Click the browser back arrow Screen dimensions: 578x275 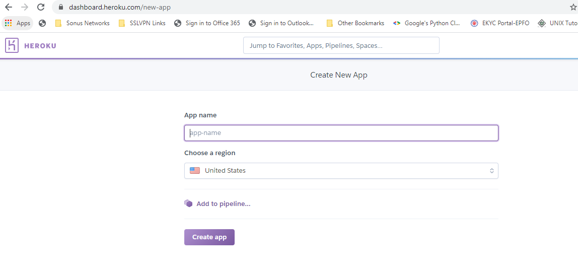(x=8, y=7)
